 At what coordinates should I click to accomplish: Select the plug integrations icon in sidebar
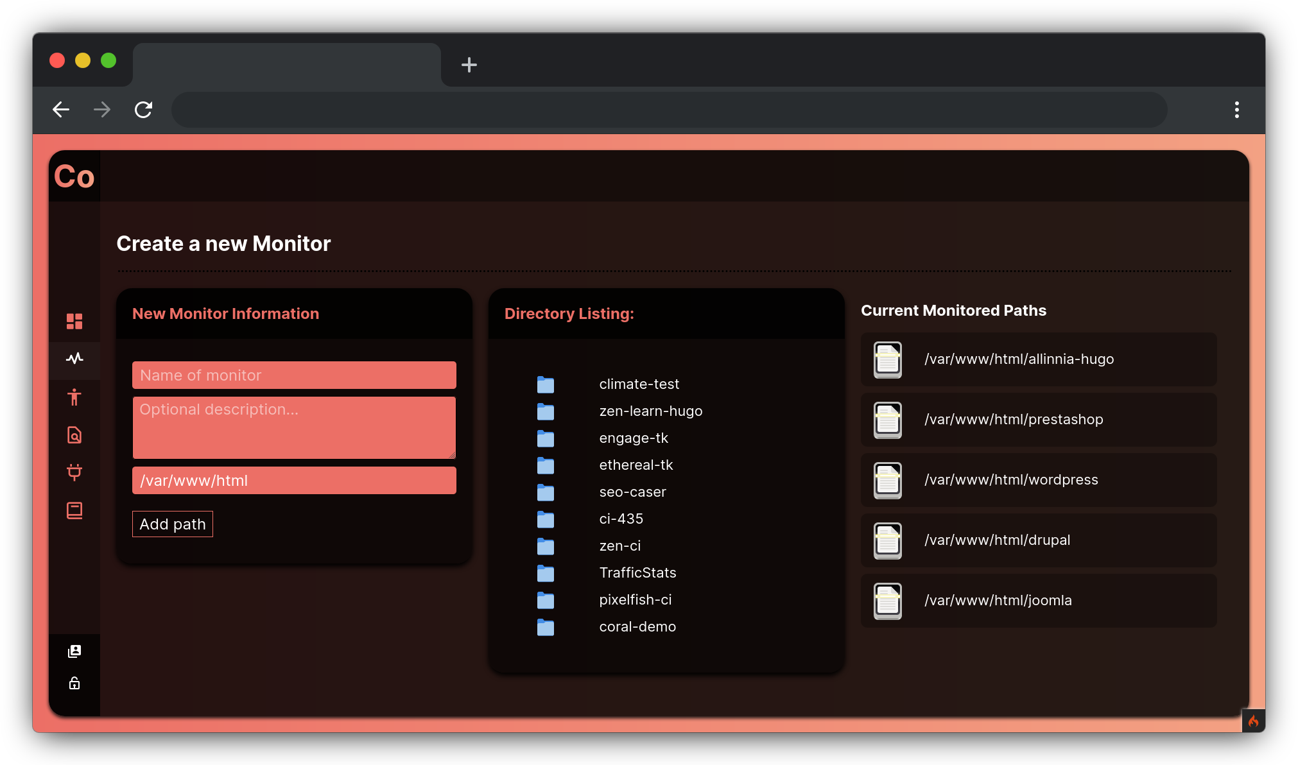click(74, 473)
